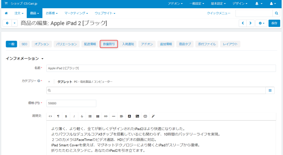Open text alignment tool in editor
This screenshot has height=155, width=283.
[121, 116]
